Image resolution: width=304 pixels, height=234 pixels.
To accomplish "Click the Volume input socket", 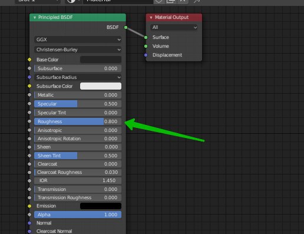I will [x=146, y=46].
